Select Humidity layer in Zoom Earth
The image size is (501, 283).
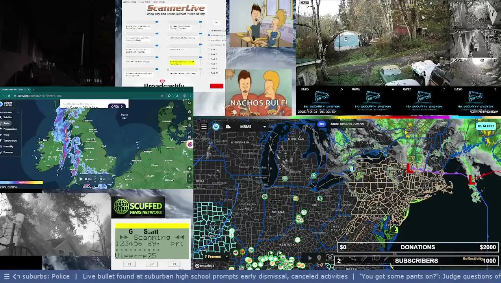pos(7,146)
